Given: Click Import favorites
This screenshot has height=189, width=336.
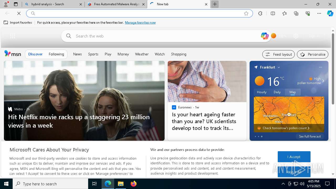Looking at the screenshot, I should point(18,23).
